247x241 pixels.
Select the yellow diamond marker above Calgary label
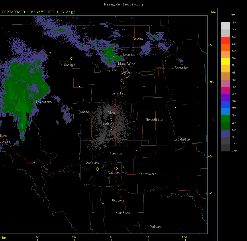click(x=116, y=169)
